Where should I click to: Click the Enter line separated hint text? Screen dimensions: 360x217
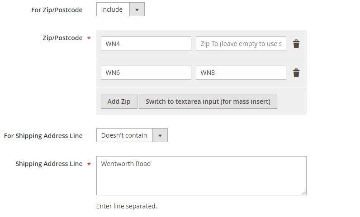(127, 206)
